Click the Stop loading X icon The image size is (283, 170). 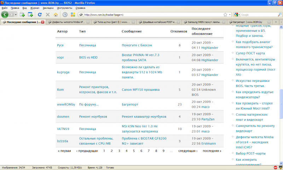48,14
